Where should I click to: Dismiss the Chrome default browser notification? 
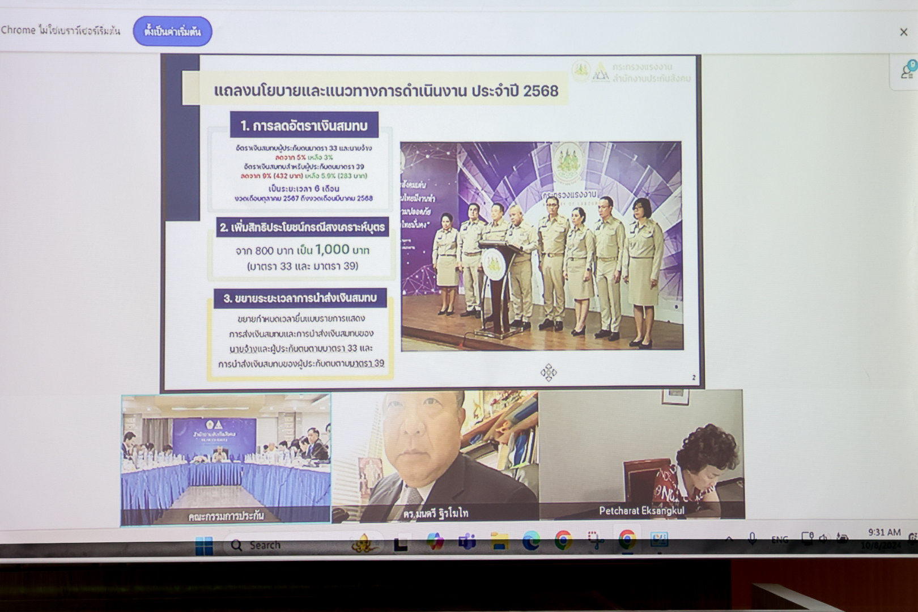(x=903, y=32)
